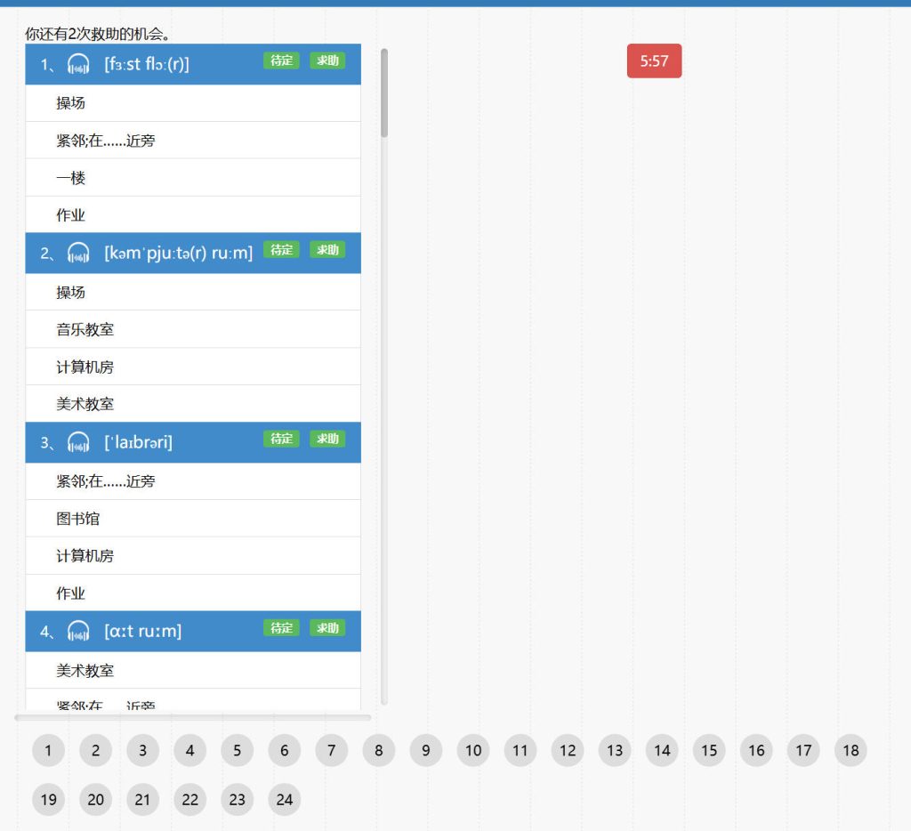Click the horizontal scrollbar below question list
This screenshot has width=911, height=831.
click(192, 717)
